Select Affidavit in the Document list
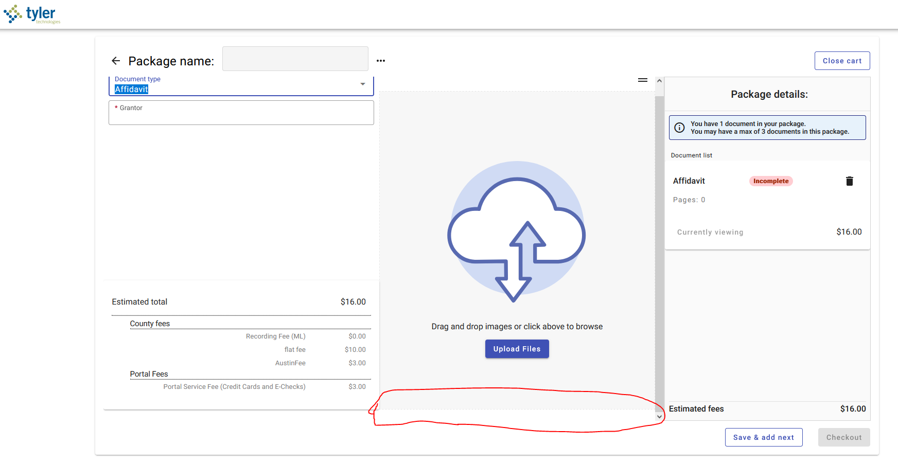This screenshot has width=898, height=463. 689,181
